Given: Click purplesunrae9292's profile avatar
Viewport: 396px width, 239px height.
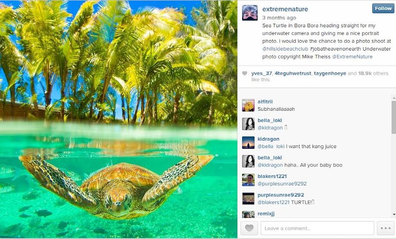Looking at the screenshot, I should [x=248, y=199].
